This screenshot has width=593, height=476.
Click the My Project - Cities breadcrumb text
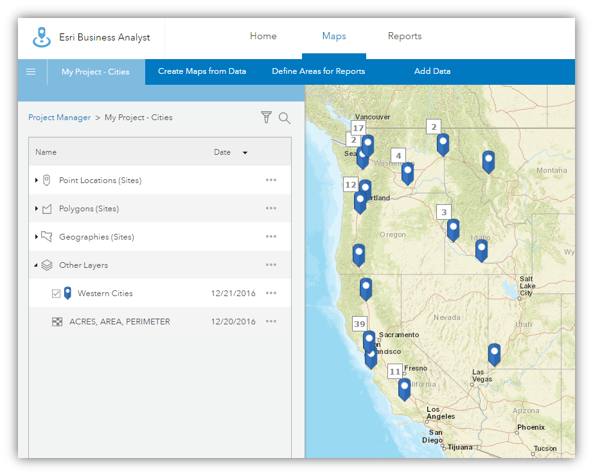point(138,117)
